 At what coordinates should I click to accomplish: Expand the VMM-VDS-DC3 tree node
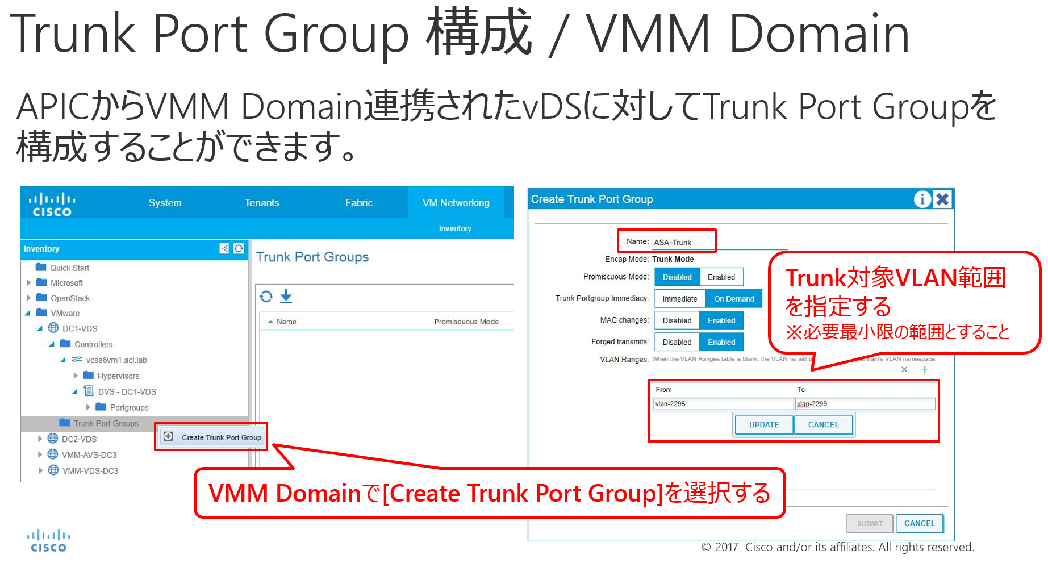point(40,470)
